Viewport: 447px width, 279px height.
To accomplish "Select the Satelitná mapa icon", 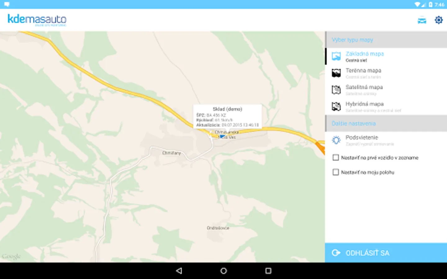I will click(x=336, y=90).
